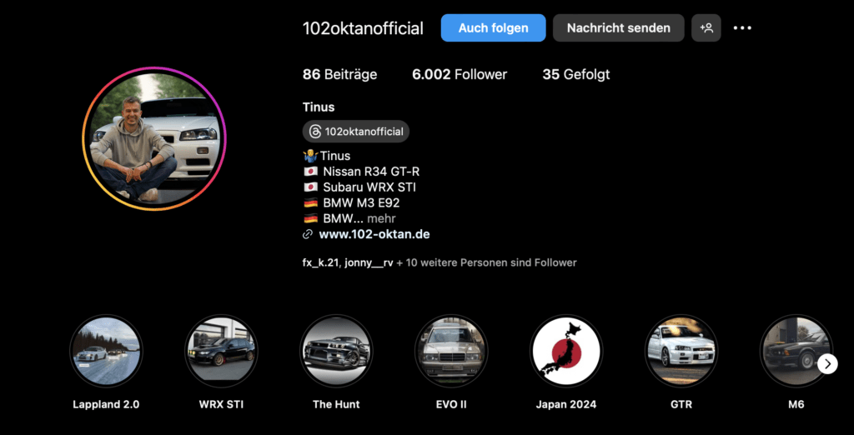854x435 pixels.
Task: Show next highlights with right arrow
Action: [x=827, y=363]
